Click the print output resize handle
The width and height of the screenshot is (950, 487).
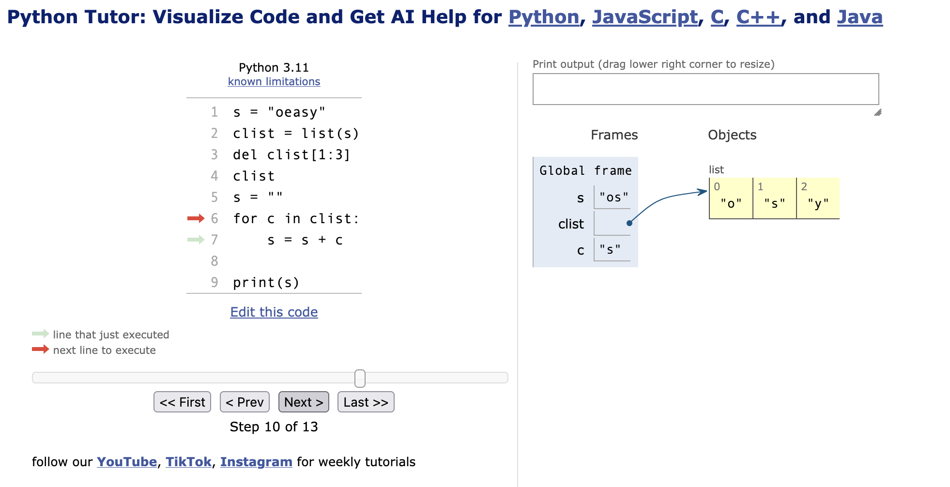point(877,113)
